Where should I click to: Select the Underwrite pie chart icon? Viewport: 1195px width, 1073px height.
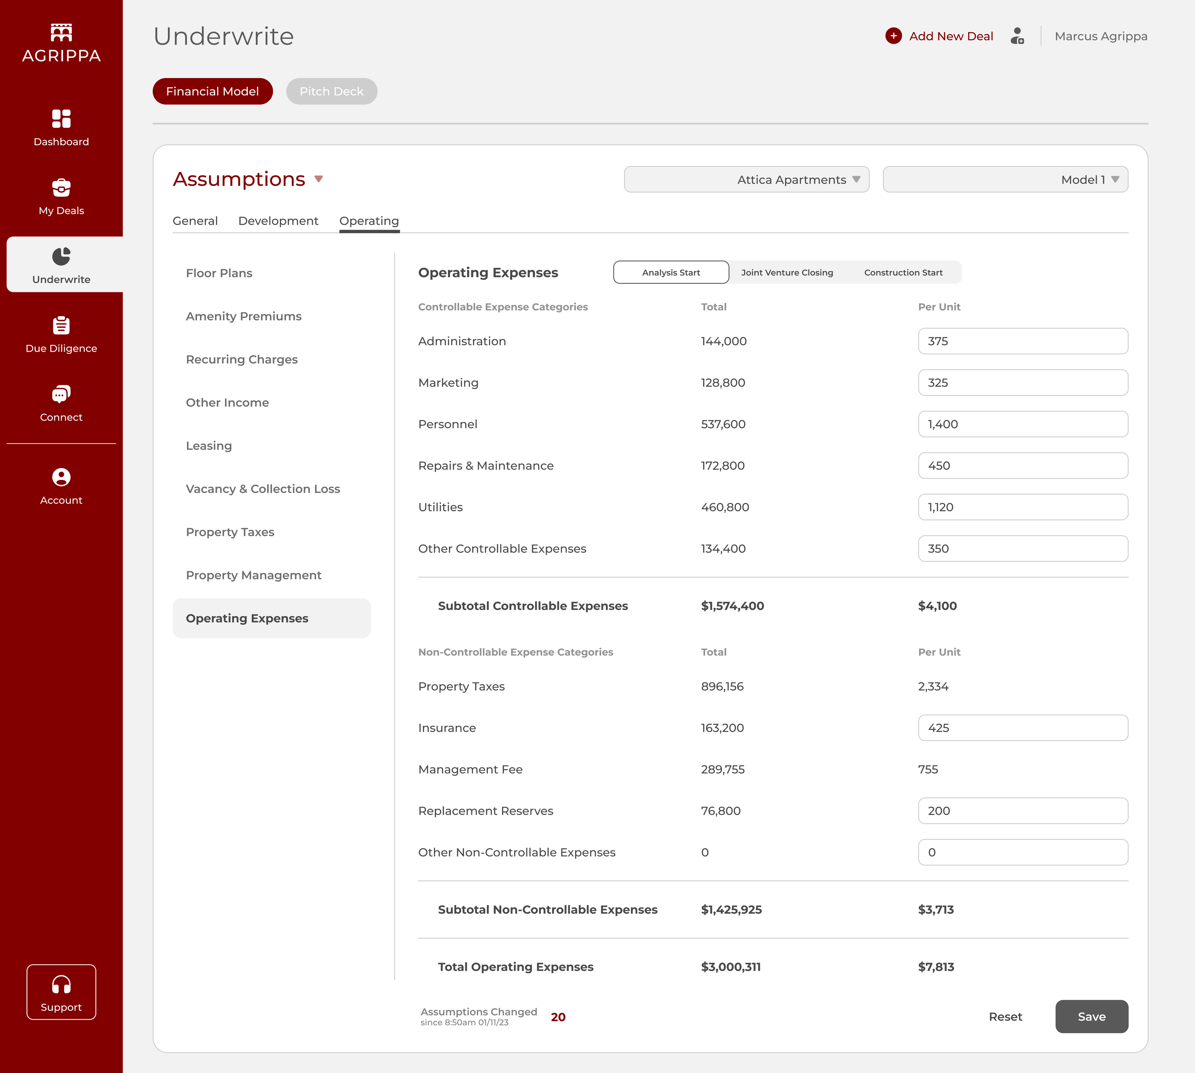(x=61, y=256)
